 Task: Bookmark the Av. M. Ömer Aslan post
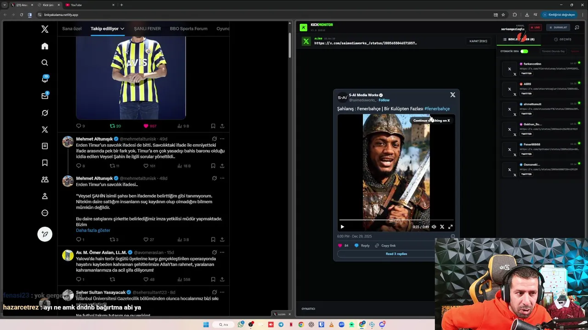coord(213,279)
